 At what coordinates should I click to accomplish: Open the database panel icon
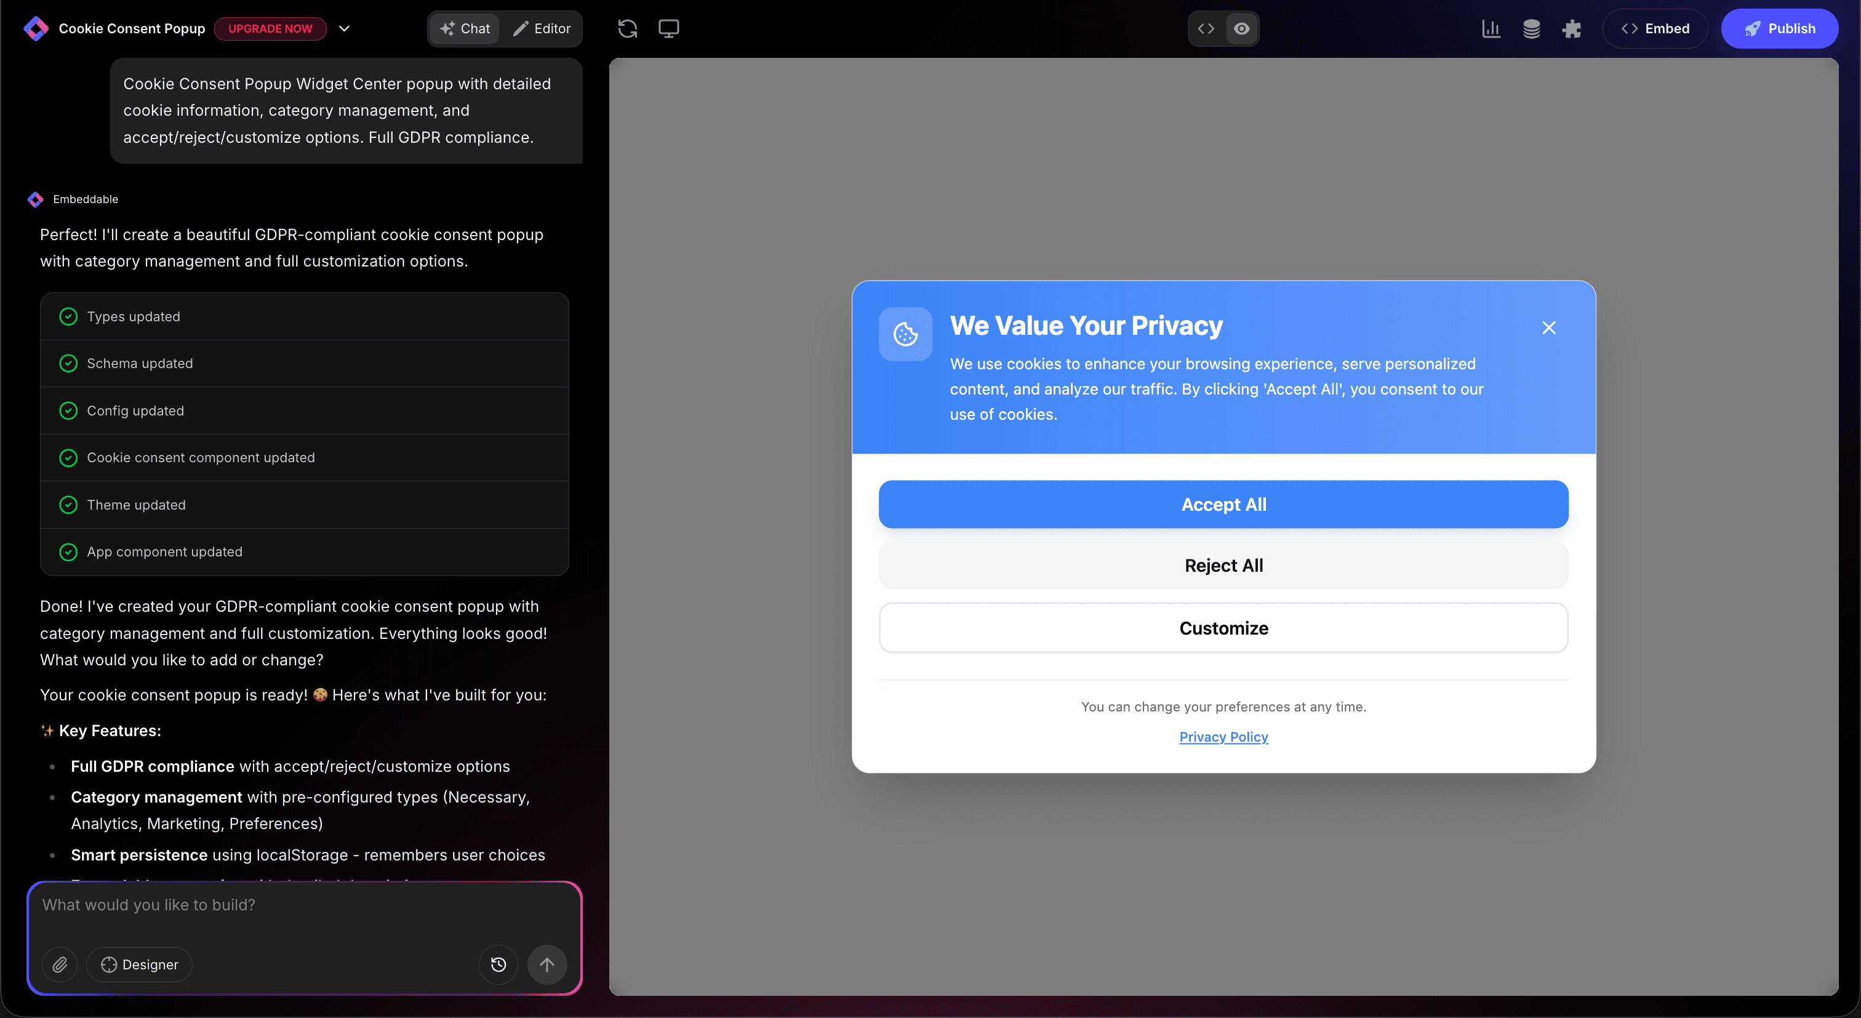click(x=1532, y=29)
